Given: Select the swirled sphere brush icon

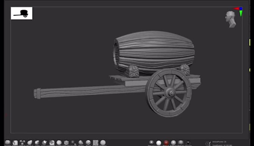Looking at the screenshot, I should pyautogui.click(x=88, y=143).
